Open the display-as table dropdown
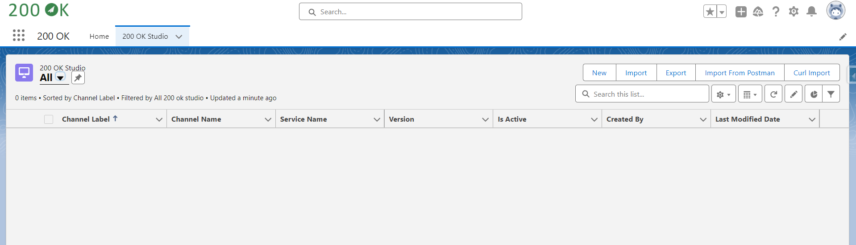Image resolution: width=856 pixels, height=245 pixels. (x=750, y=94)
